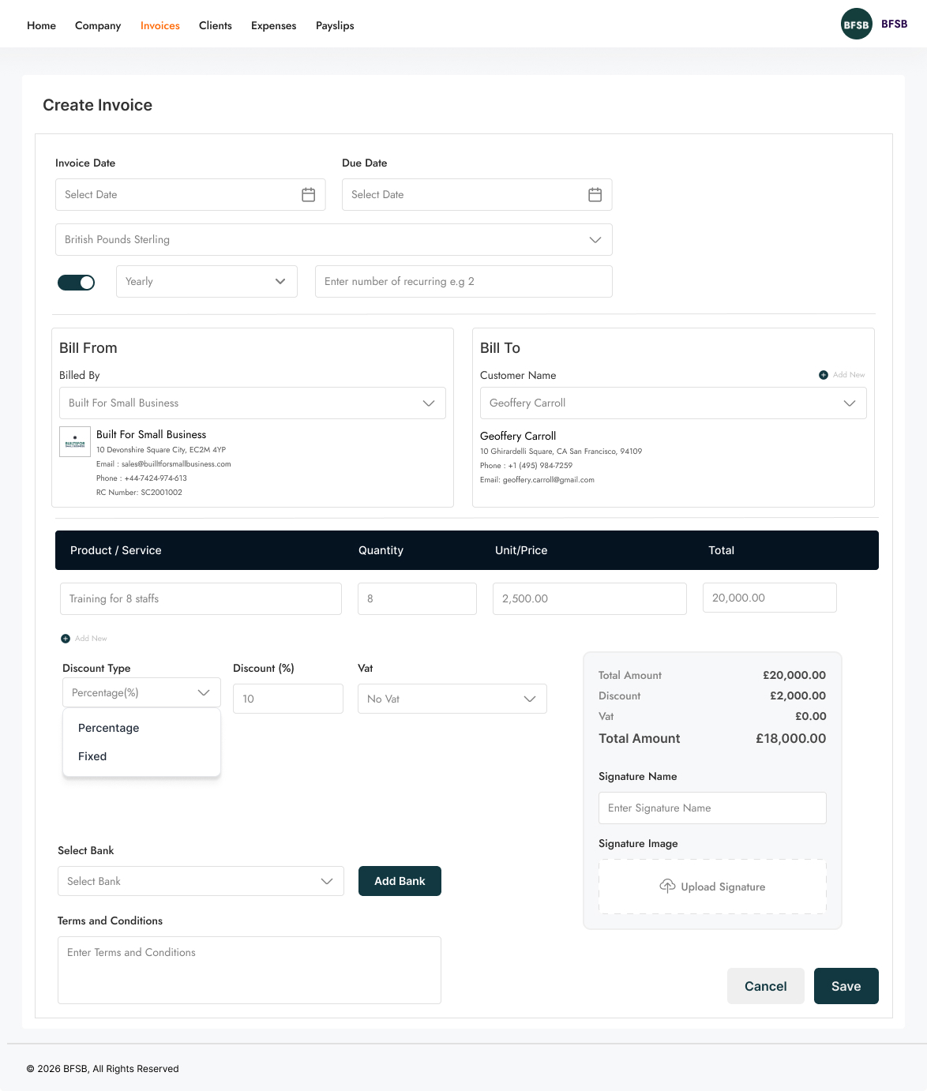Click the Upload Signature drop area
This screenshot has height=1091, width=927.
713,887
